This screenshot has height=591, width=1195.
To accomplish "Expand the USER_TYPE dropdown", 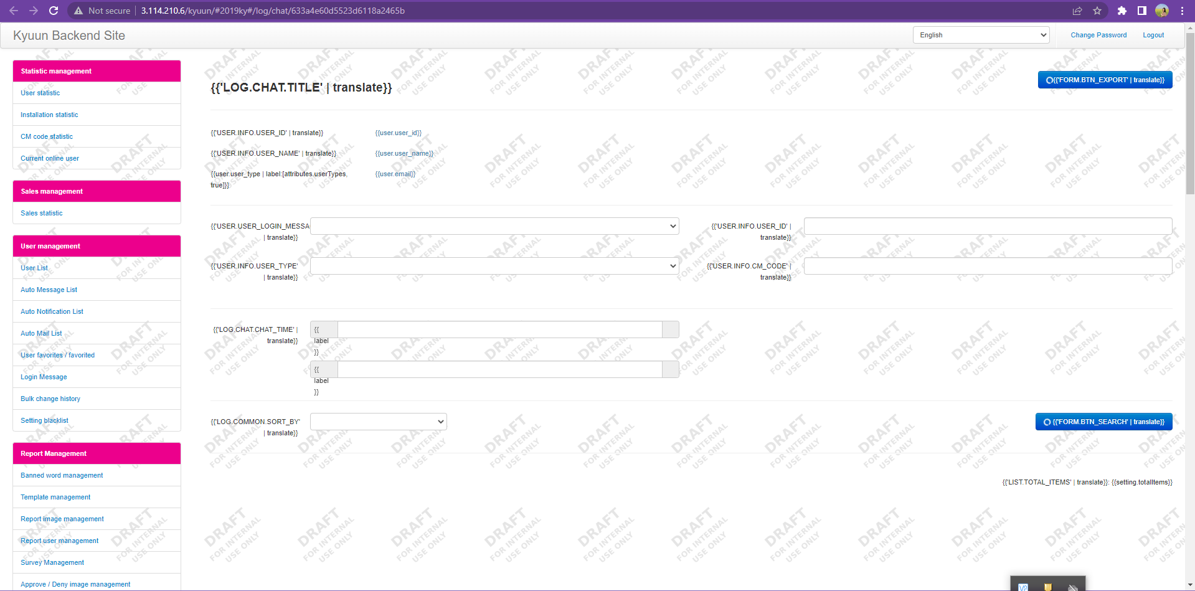I will coord(494,266).
